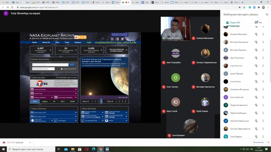This screenshot has width=271, height=152.
Task: Switch to the 'Залік' browser tab
Action: tap(175, 2)
